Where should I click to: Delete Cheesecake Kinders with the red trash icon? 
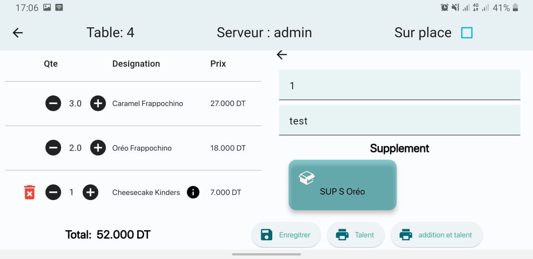click(30, 192)
